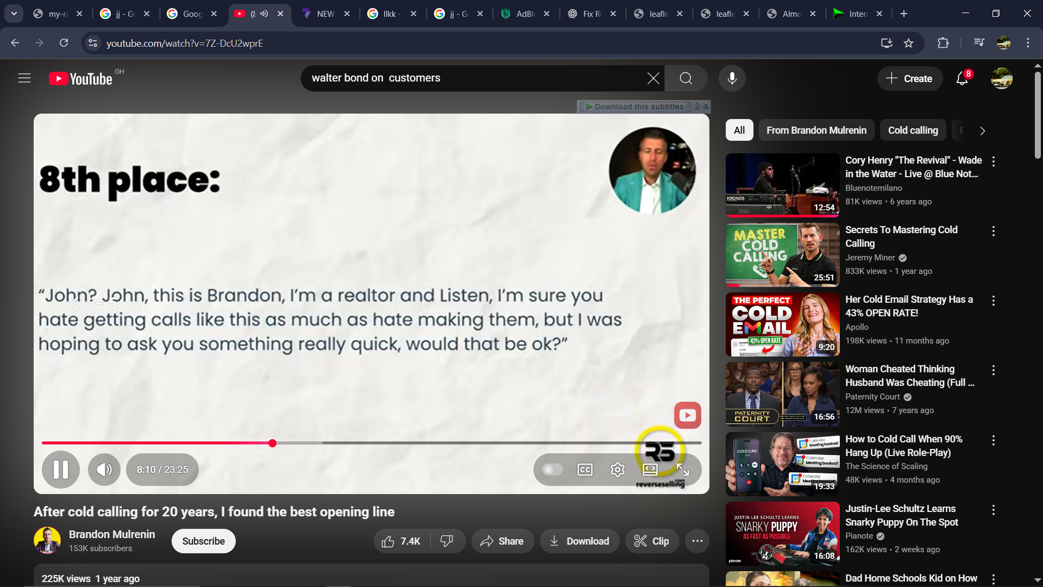The width and height of the screenshot is (1043, 587).
Task: Subscribe to Brandon Mulrenin
Action: [x=203, y=541]
